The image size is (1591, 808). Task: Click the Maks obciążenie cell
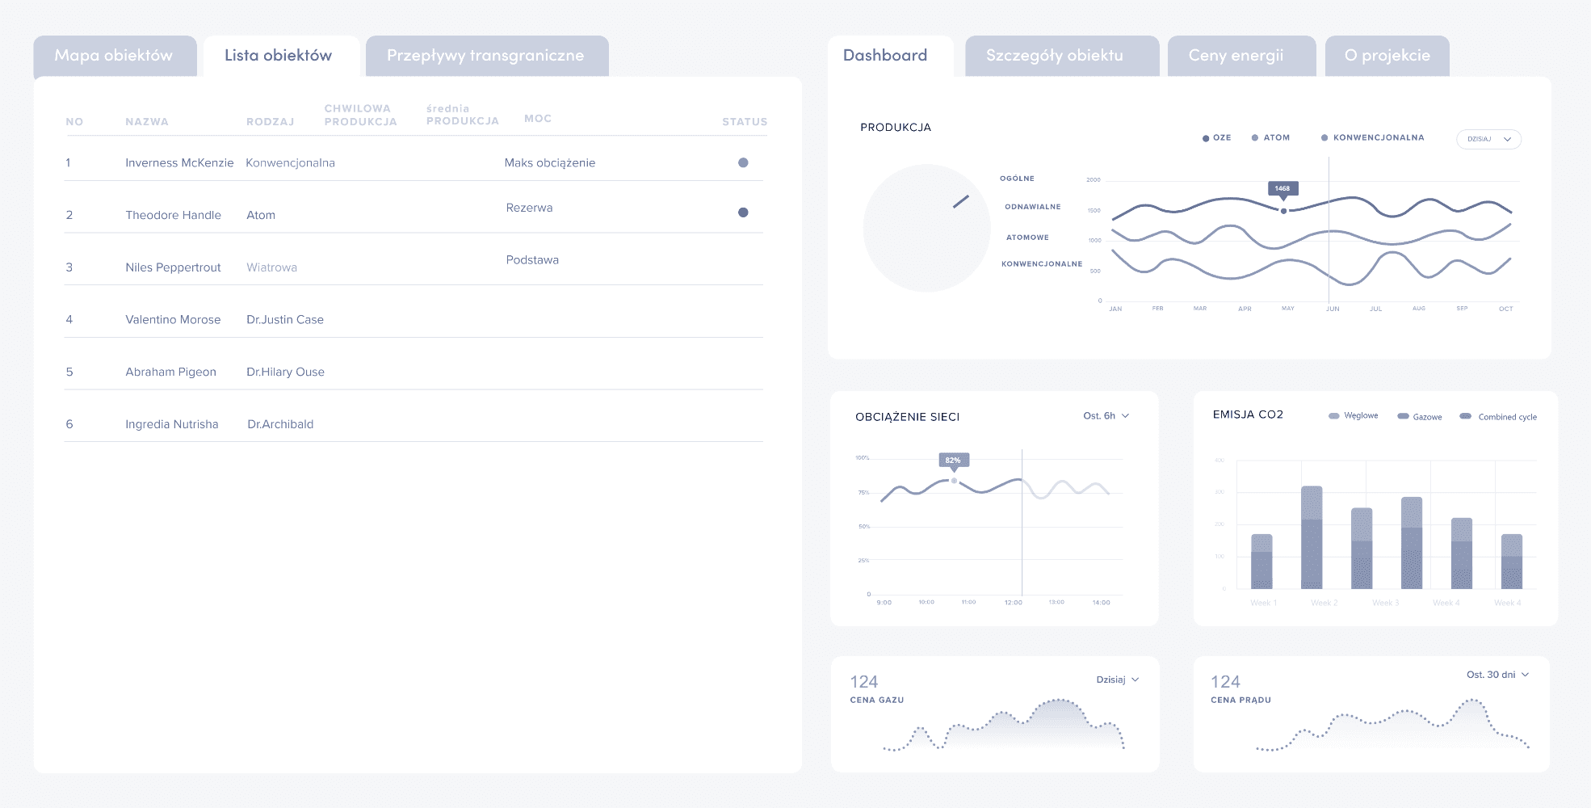550,162
